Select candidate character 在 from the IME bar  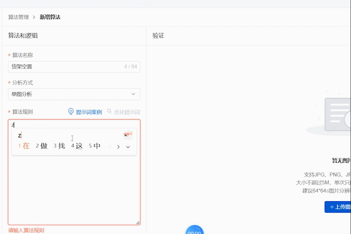pos(26,146)
